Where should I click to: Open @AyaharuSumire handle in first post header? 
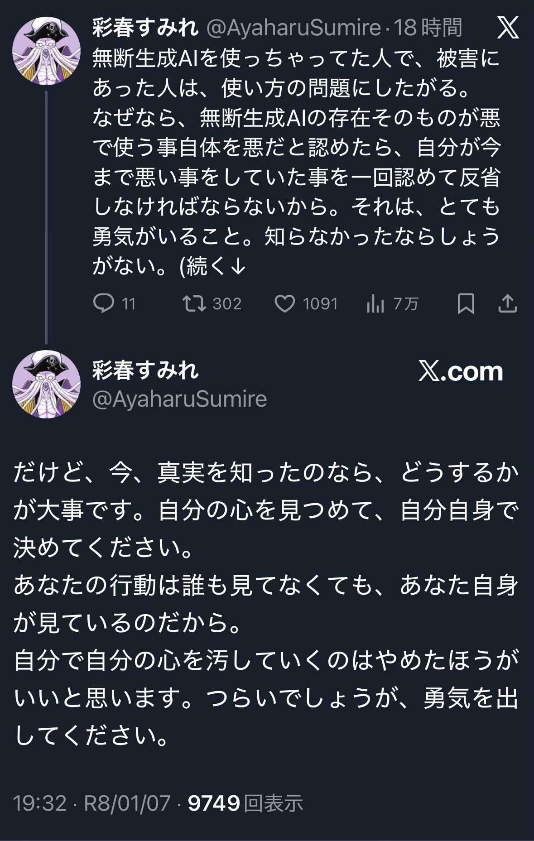tap(293, 28)
